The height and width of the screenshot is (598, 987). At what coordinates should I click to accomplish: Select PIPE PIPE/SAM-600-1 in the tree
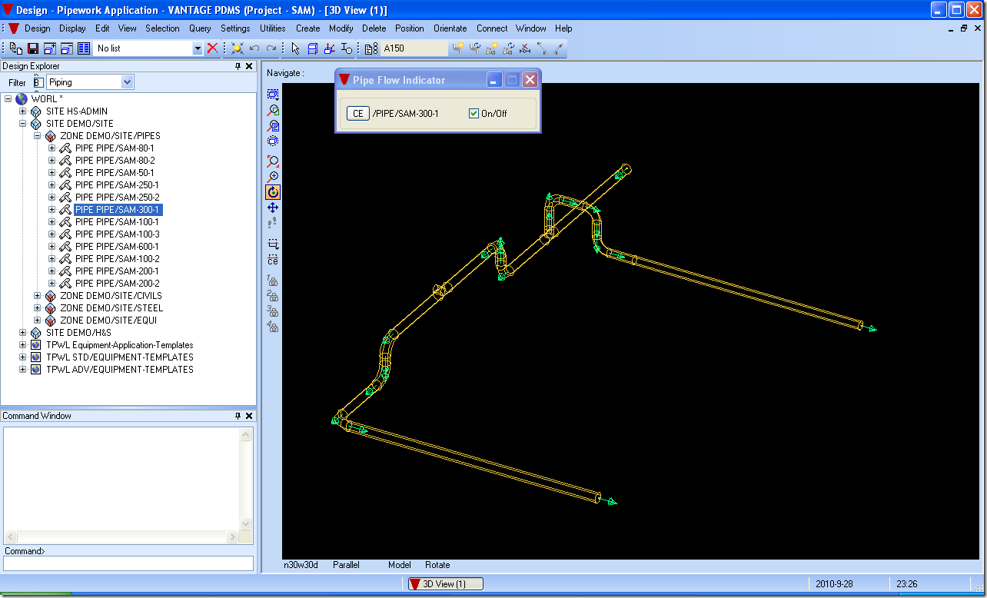117,247
